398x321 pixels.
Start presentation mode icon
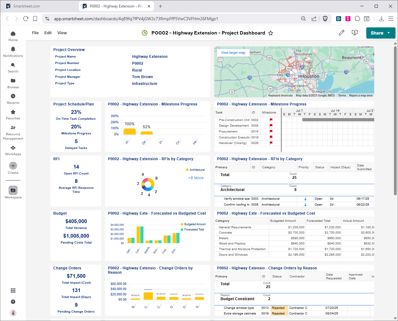354,33
